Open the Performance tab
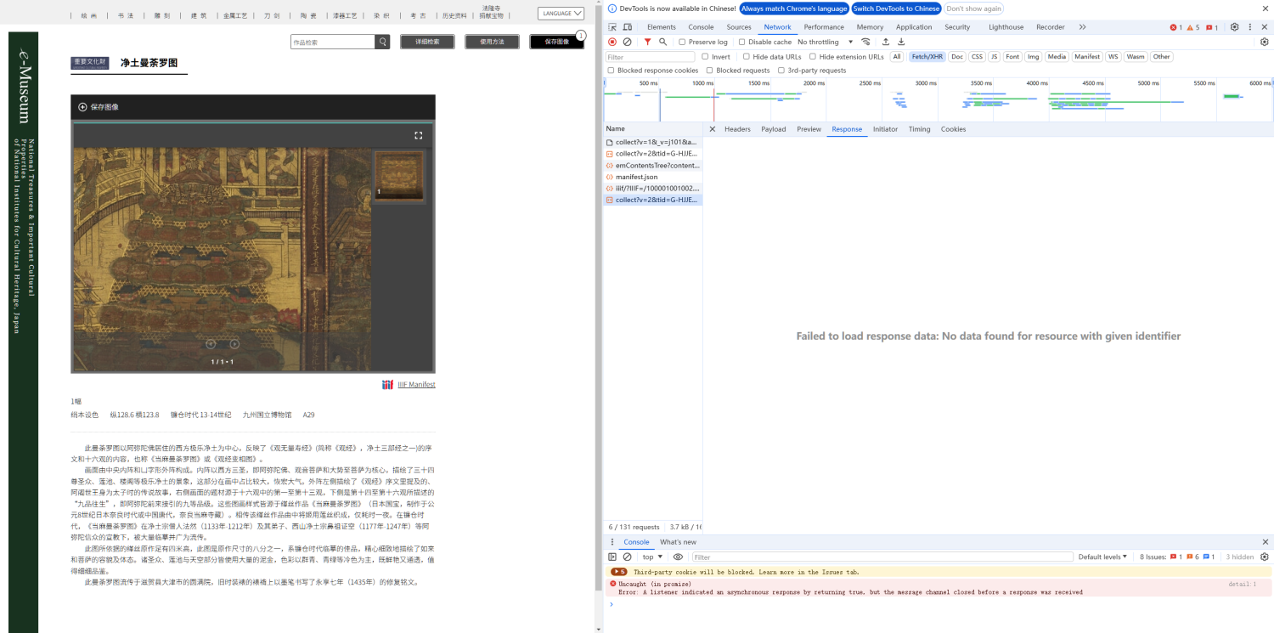The width and height of the screenshot is (1274, 633). [x=824, y=27]
